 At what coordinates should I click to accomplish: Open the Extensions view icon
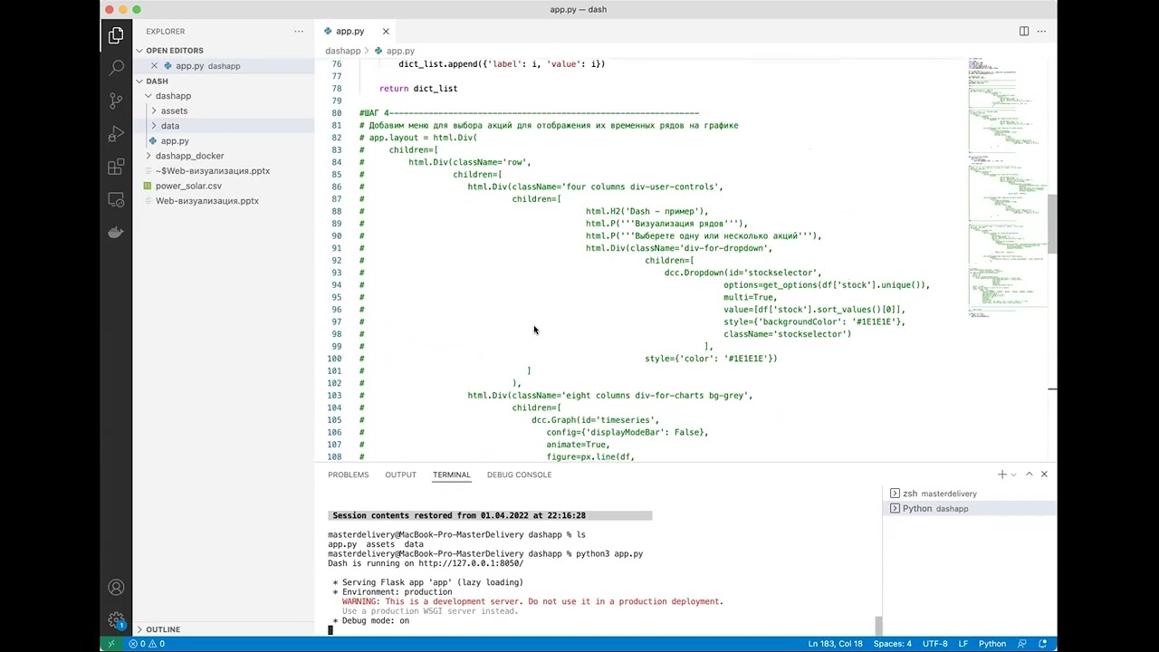[x=116, y=167]
